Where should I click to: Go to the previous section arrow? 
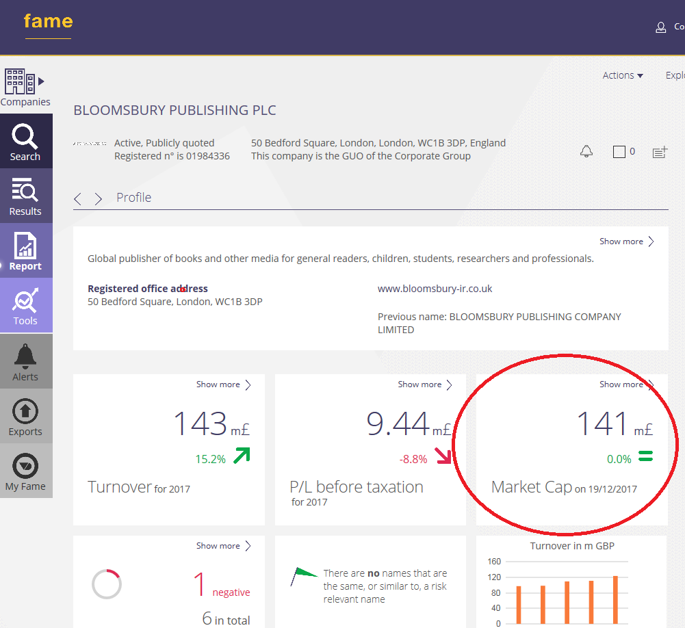click(x=78, y=198)
